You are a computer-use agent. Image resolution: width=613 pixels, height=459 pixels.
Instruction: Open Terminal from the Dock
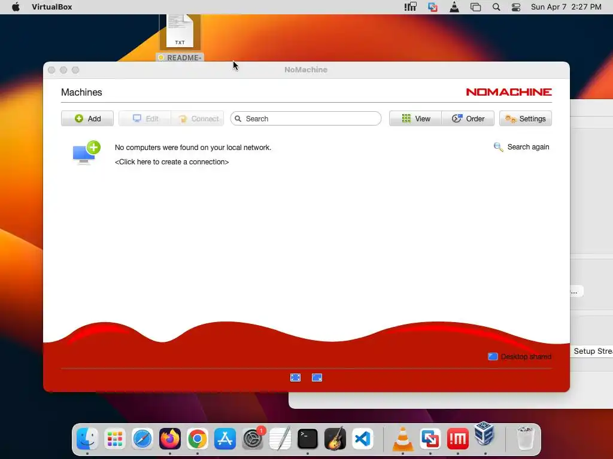[x=308, y=439]
